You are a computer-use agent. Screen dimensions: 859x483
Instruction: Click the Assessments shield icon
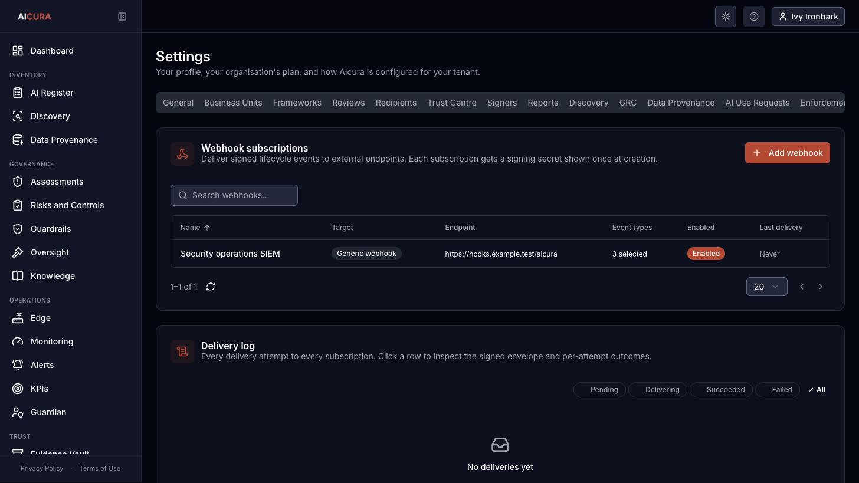click(x=18, y=182)
